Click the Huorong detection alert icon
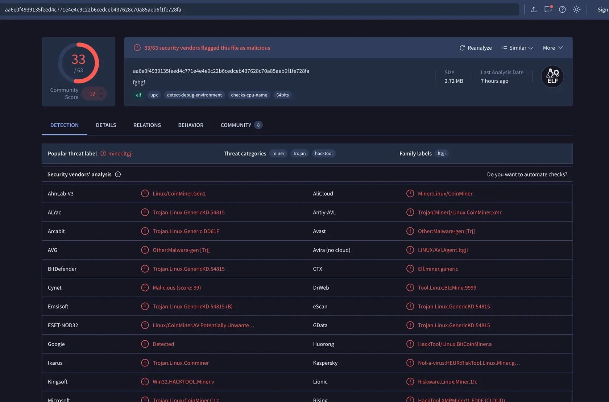The image size is (609, 402). point(410,344)
